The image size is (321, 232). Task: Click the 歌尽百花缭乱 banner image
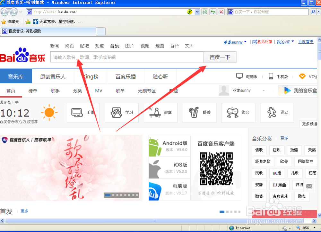[x=71, y=168]
